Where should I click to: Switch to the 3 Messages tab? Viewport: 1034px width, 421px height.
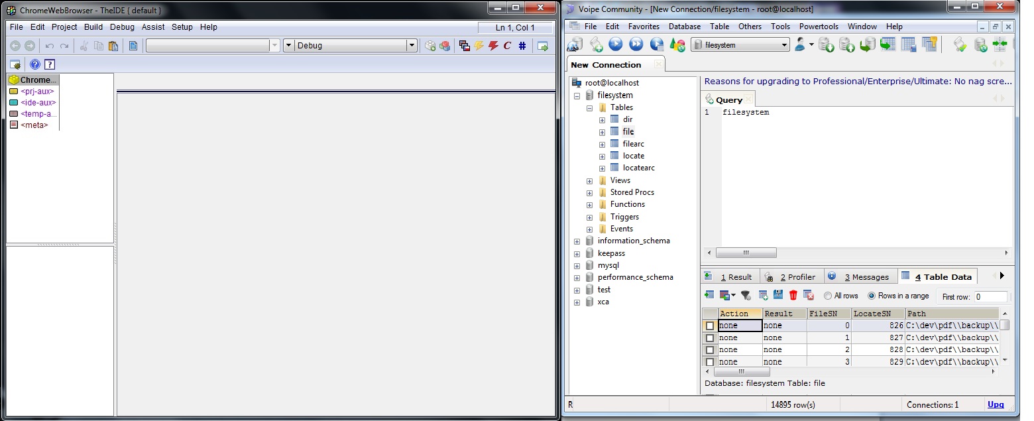[860, 277]
